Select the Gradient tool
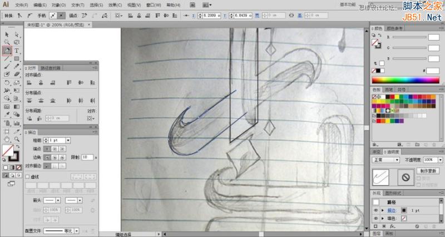The width and height of the screenshot is (445, 237). (x=17, y=107)
